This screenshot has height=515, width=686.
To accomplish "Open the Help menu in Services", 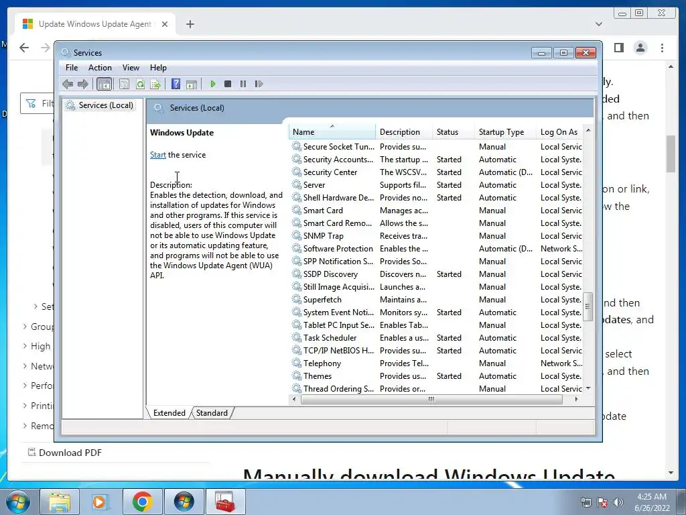I will click(x=158, y=68).
